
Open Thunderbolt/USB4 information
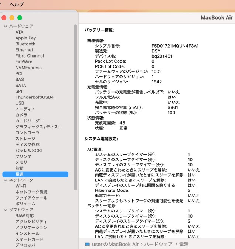coord(34,97)
